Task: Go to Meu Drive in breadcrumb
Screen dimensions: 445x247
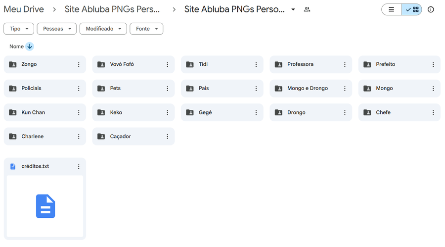Action: pos(24,9)
